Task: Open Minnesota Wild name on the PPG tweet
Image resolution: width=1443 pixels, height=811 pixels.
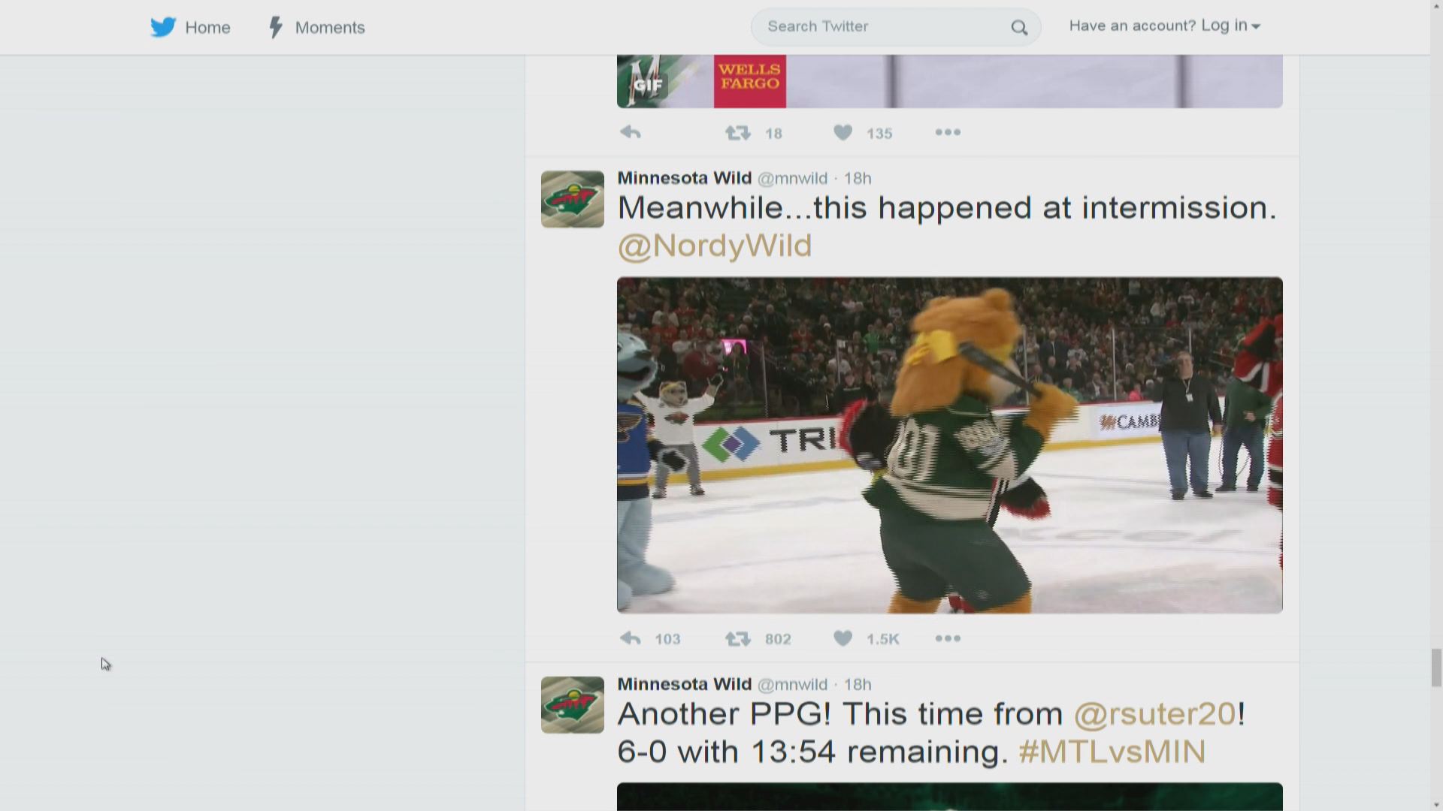Action: (685, 684)
